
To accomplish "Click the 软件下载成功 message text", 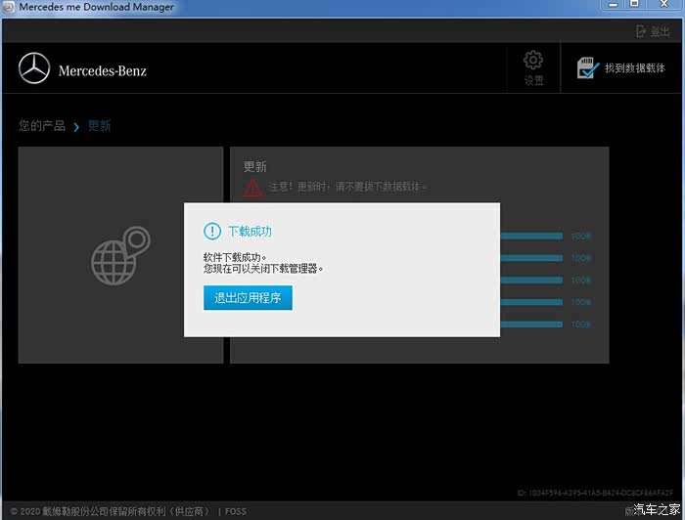I will pos(235,257).
